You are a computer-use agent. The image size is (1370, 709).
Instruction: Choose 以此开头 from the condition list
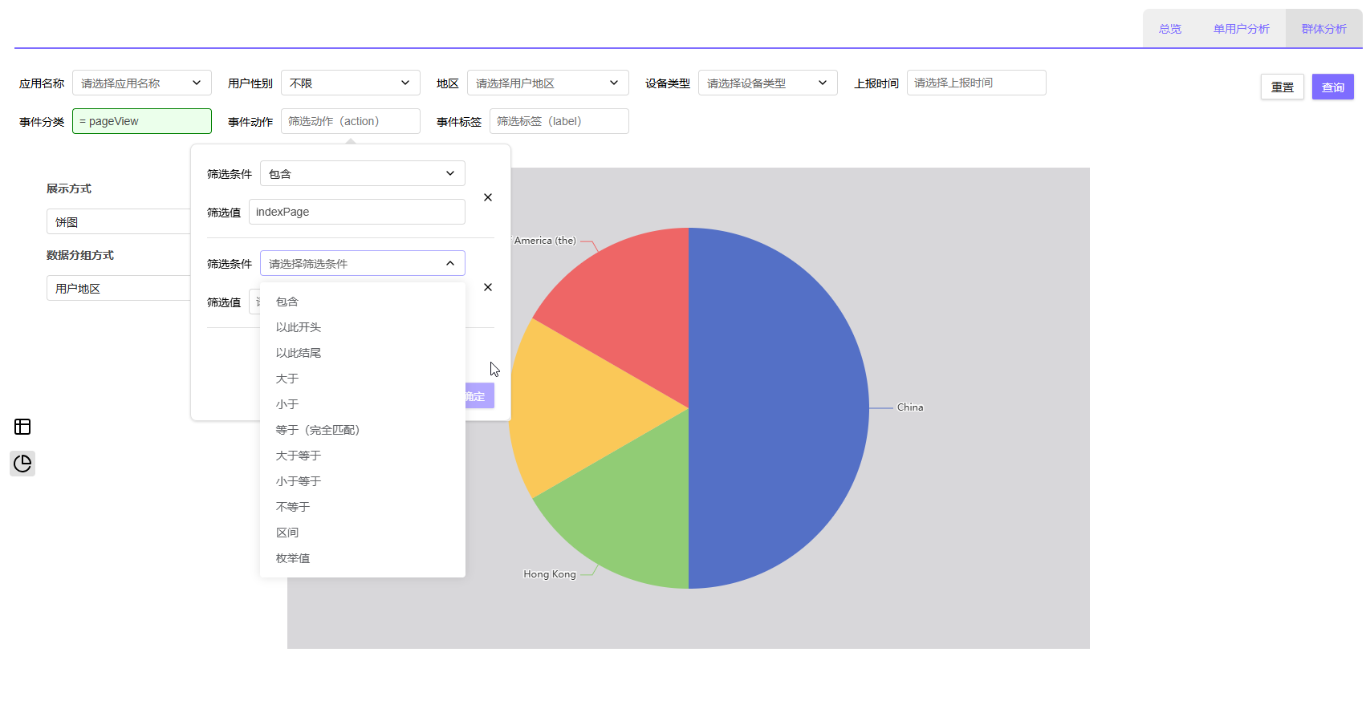[299, 327]
